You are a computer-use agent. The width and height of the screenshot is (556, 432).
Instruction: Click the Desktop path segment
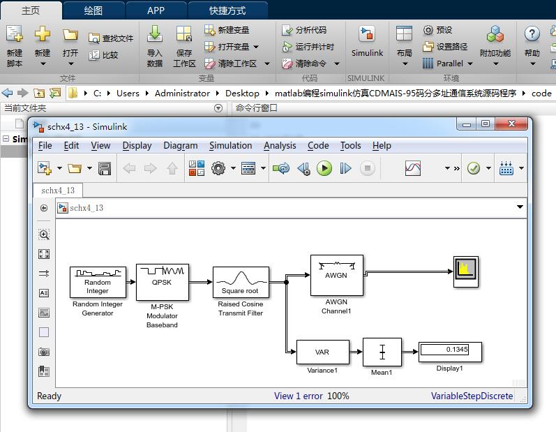pos(242,94)
